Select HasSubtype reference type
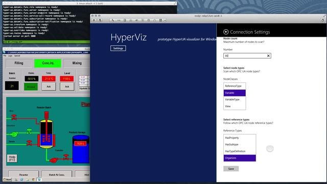 pos(240,144)
